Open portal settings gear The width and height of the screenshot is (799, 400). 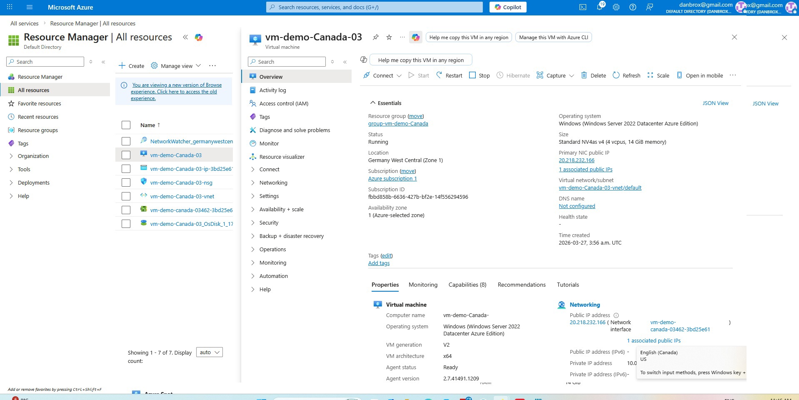616,7
